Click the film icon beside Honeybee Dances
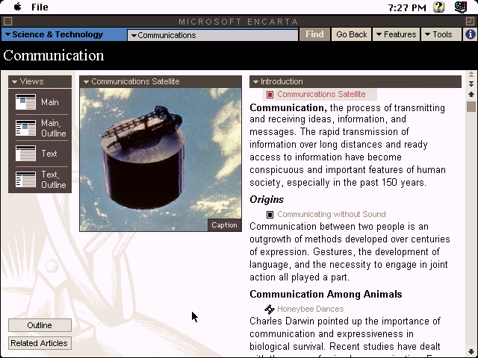 pyautogui.click(x=270, y=309)
